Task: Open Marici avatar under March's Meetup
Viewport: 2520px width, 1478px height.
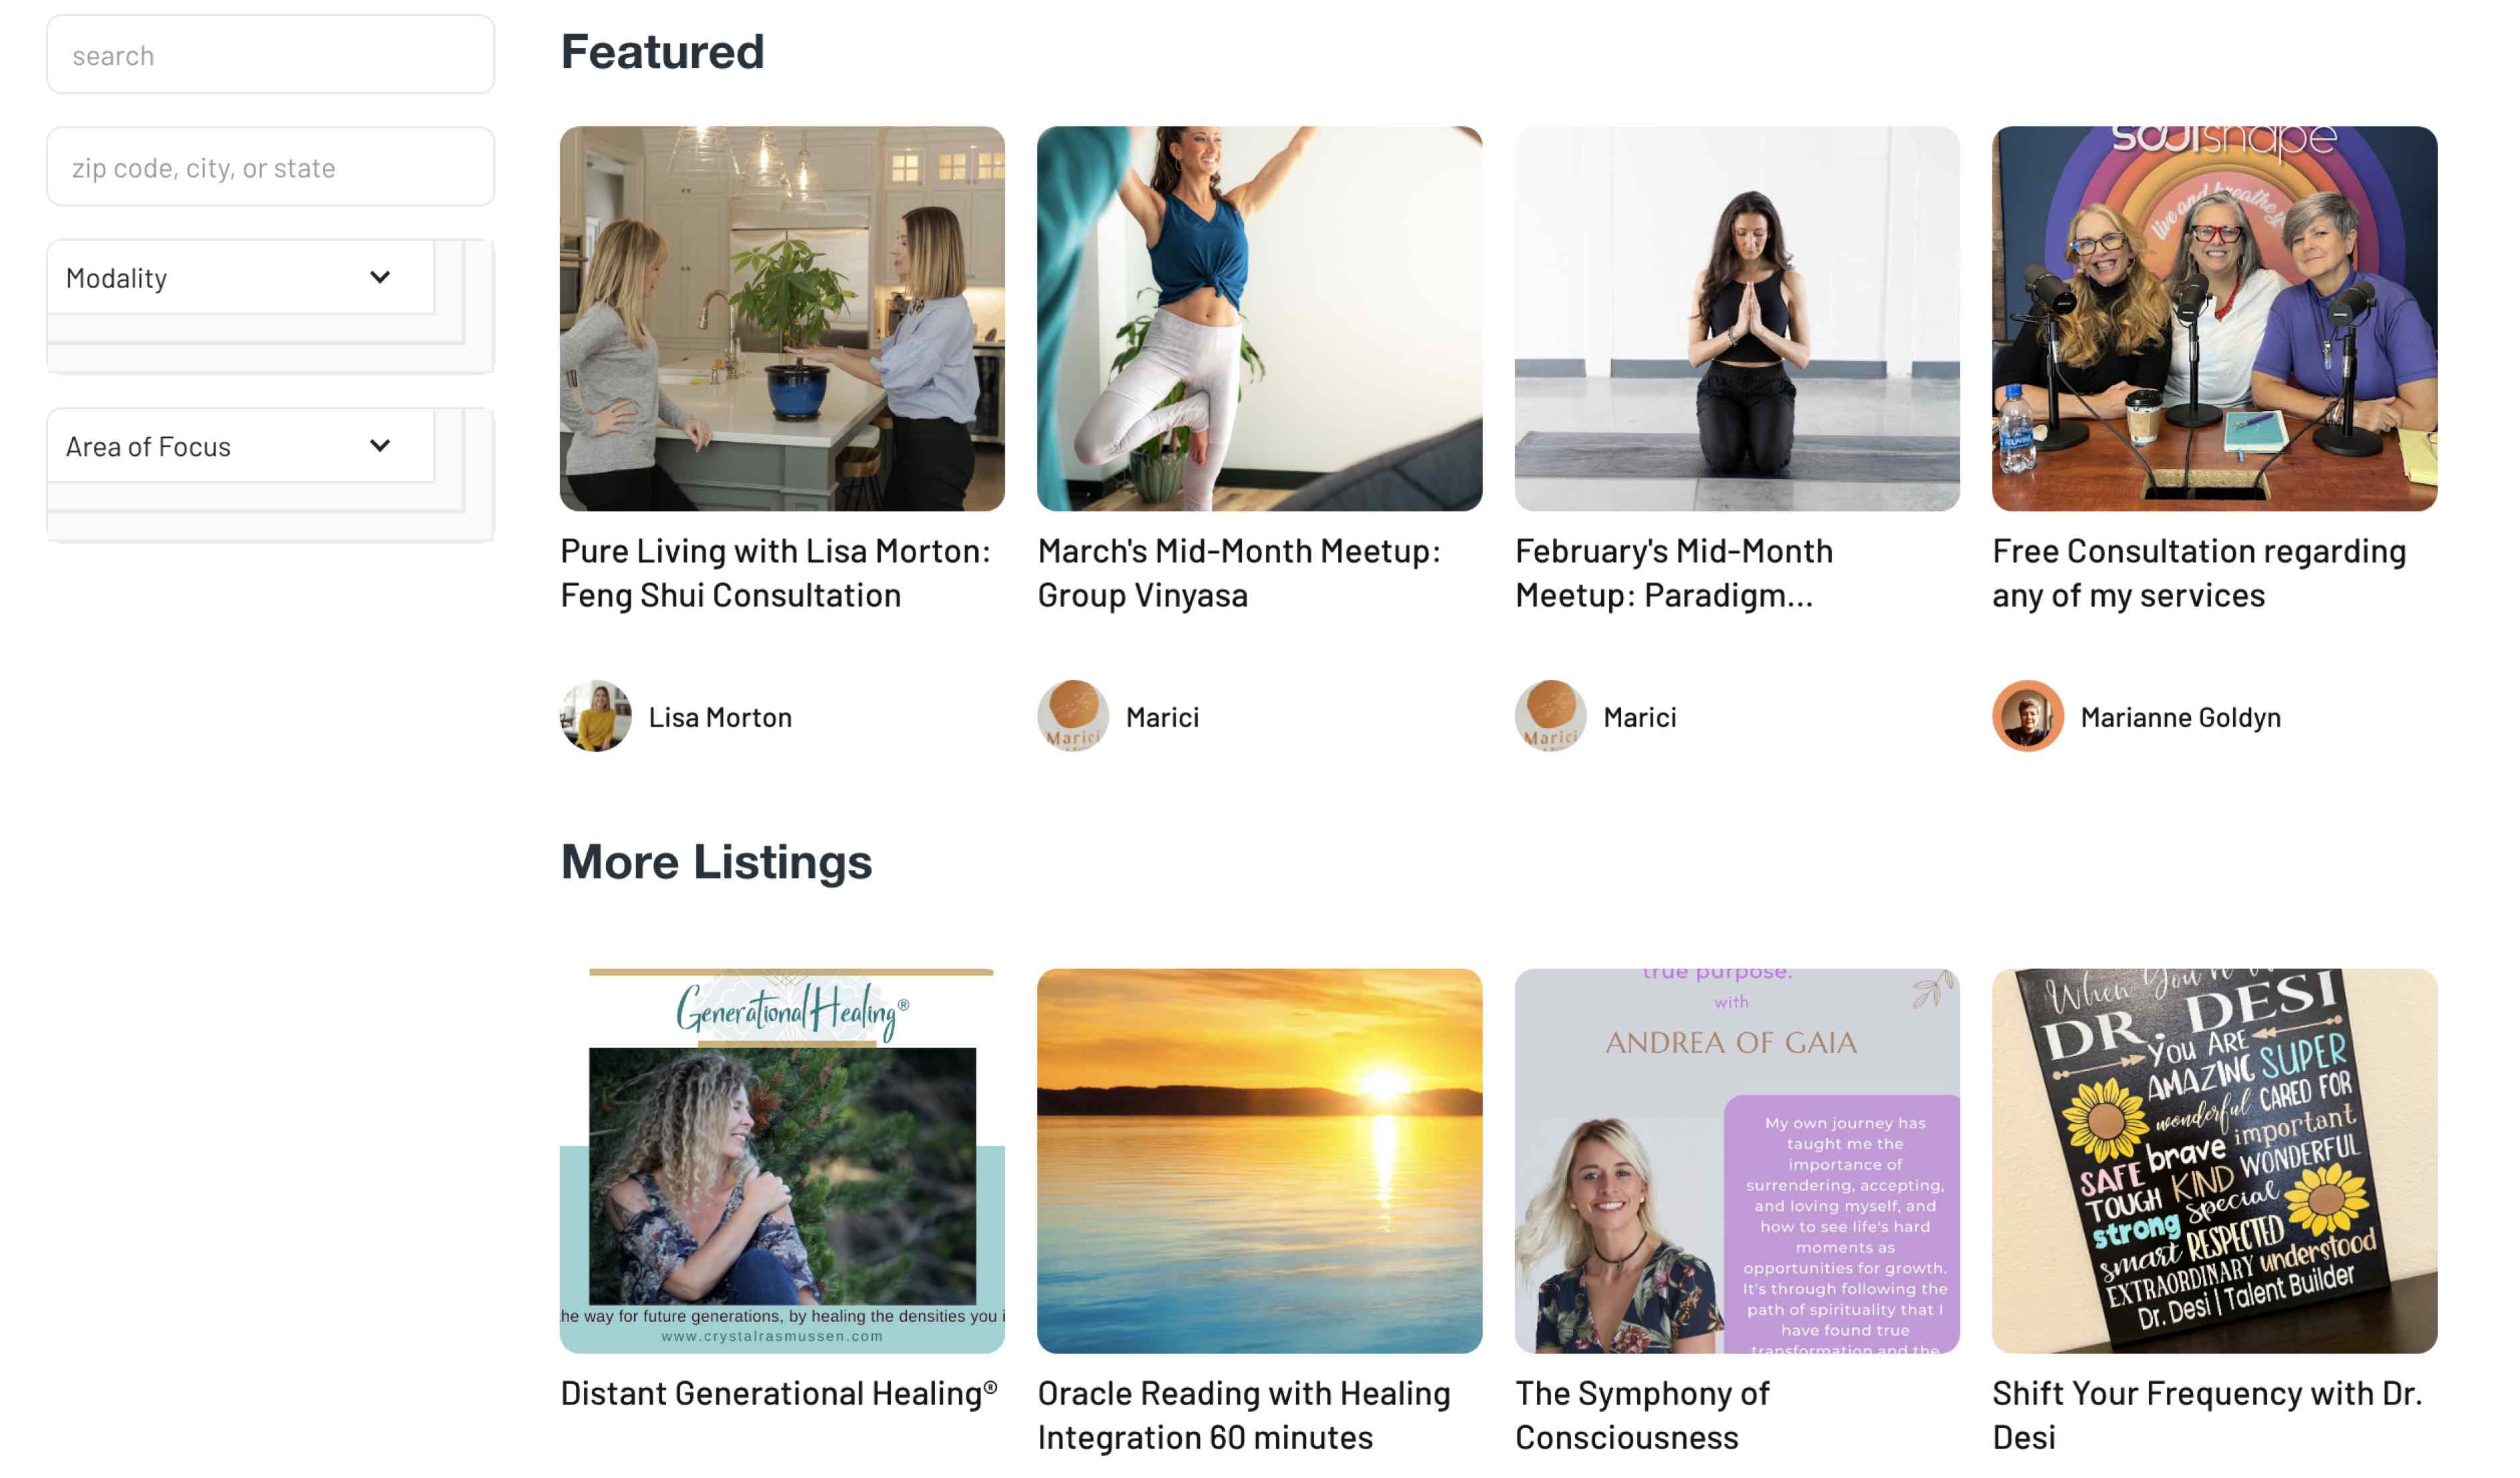Action: click(1073, 717)
